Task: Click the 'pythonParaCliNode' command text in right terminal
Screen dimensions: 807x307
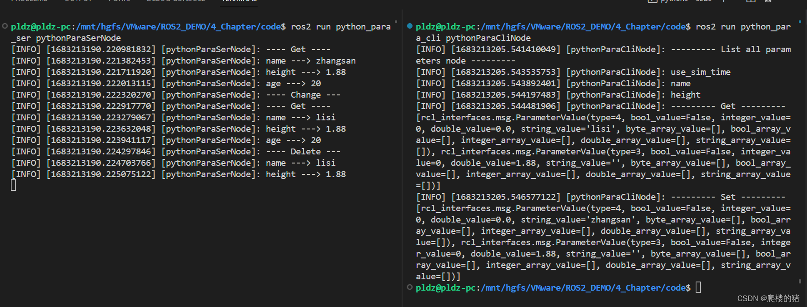Action: coord(488,38)
